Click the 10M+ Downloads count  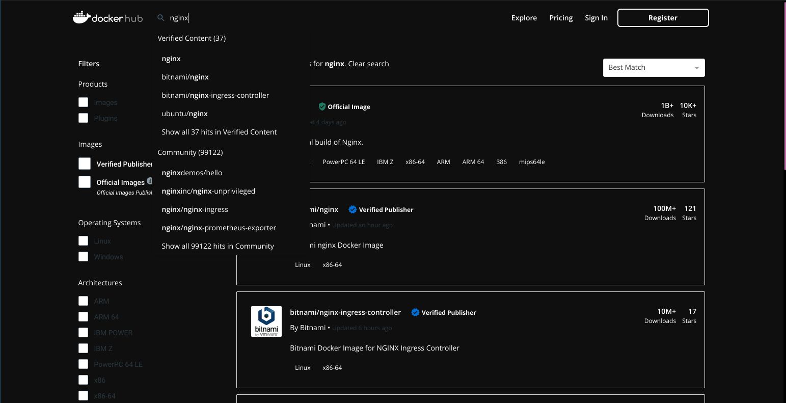(660, 315)
